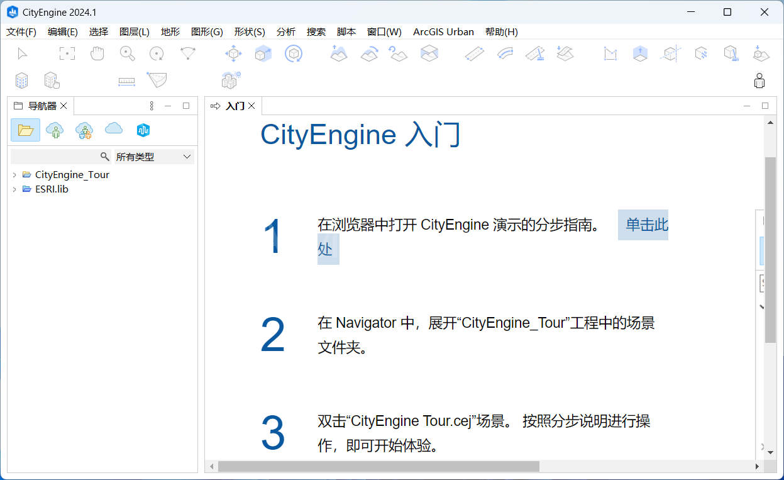Open Navigator panel view menu (three dots)
Screen dimensions: 784x480
(x=152, y=106)
